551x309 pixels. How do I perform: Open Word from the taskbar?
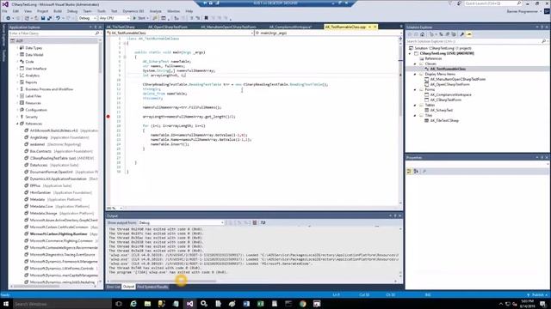point(246,304)
